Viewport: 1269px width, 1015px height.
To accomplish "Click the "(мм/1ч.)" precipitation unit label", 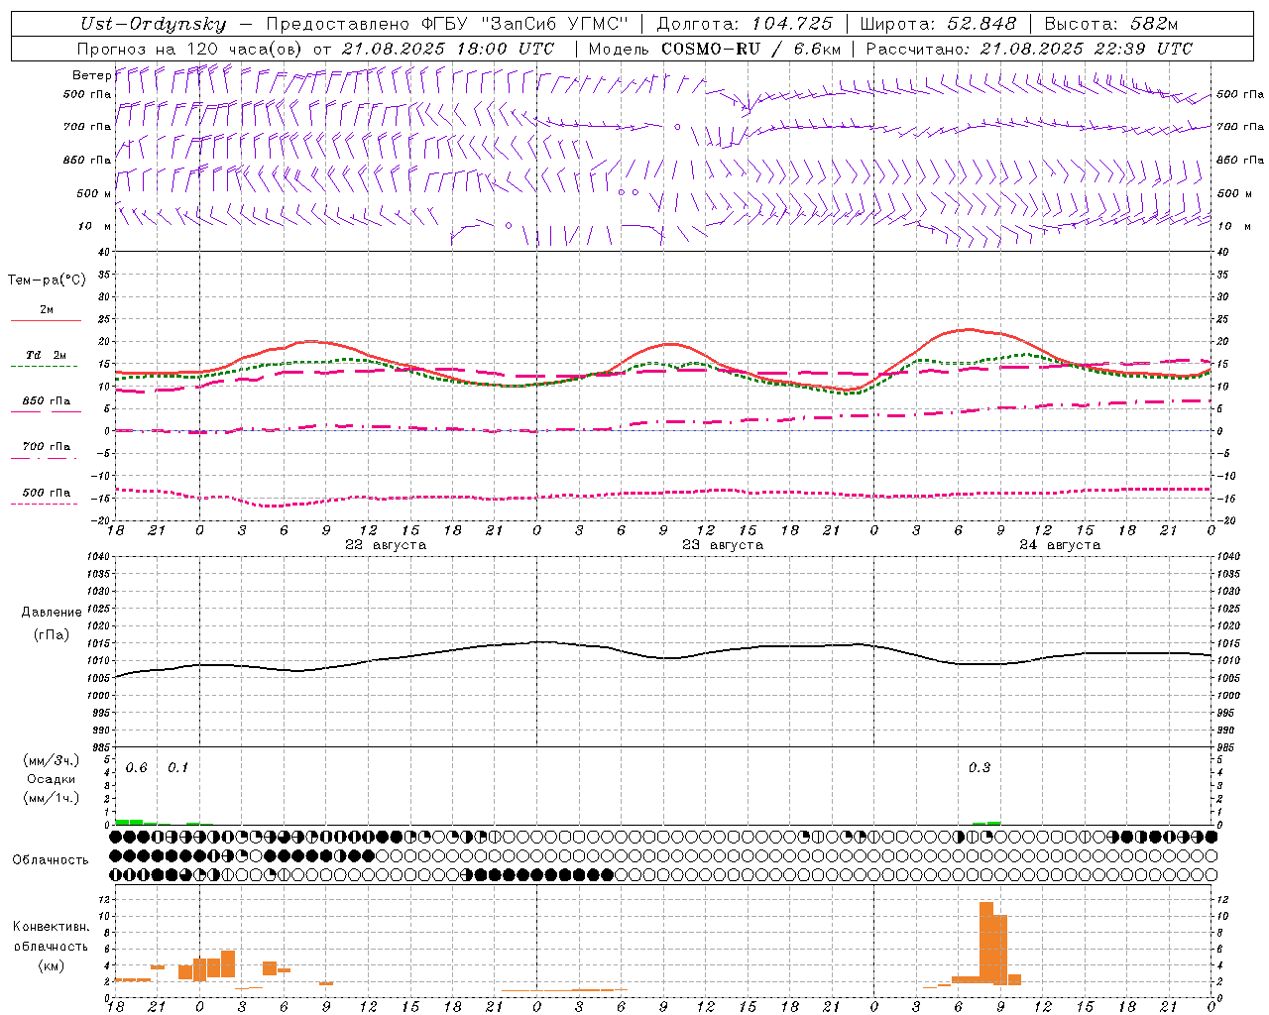I will point(52,798).
